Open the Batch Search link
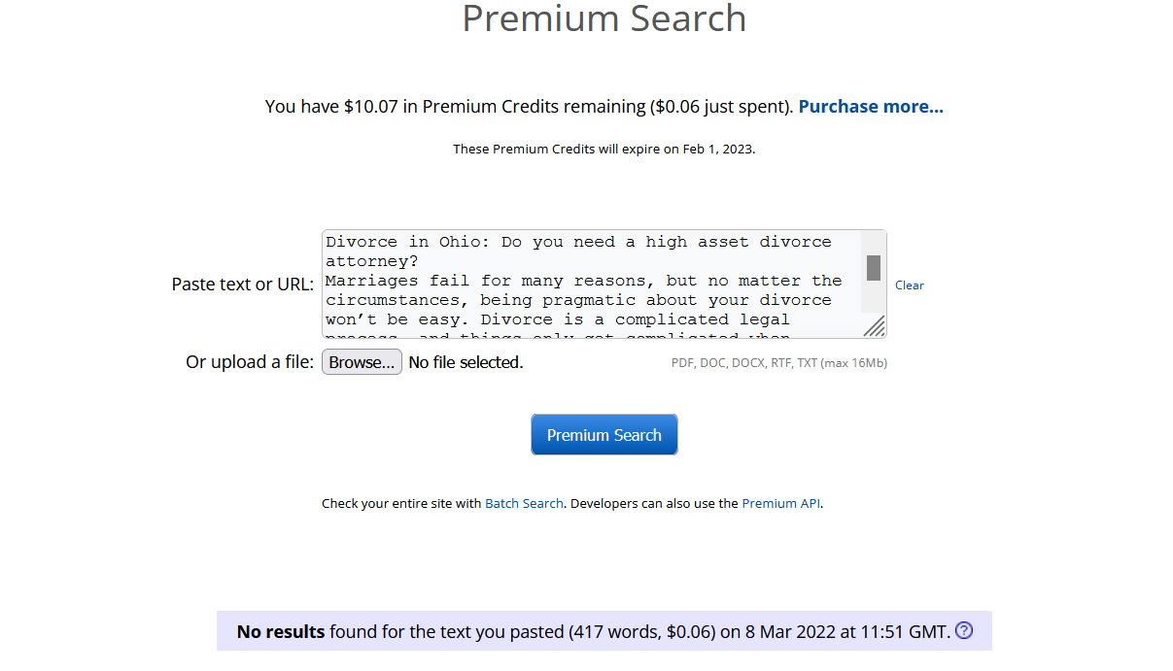 (524, 504)
